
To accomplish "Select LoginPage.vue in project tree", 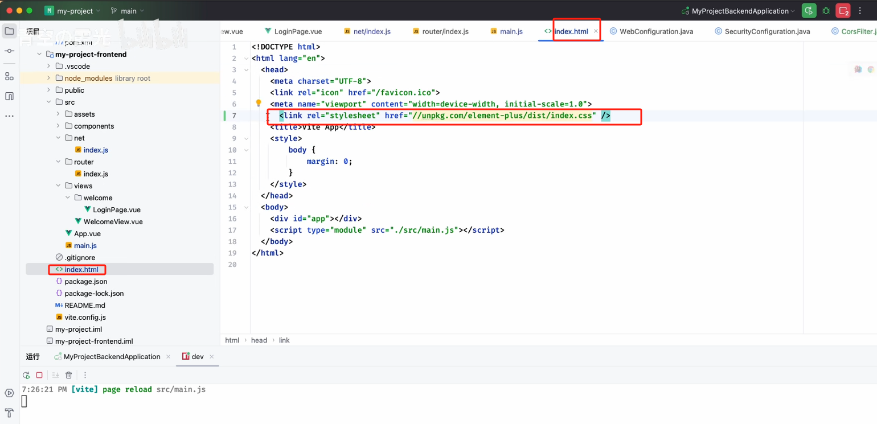I will click(x=117, y=210).
